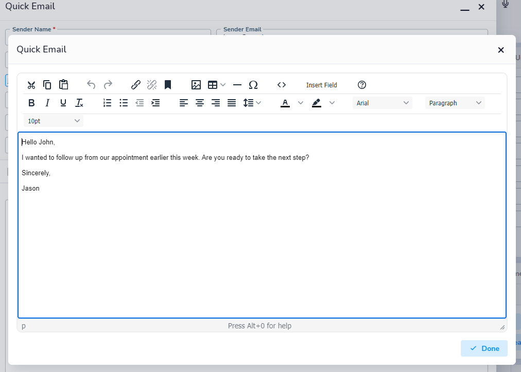Decrease indent of paragraph
Viewport: 521px width, 372px height.
pos(140,103)
